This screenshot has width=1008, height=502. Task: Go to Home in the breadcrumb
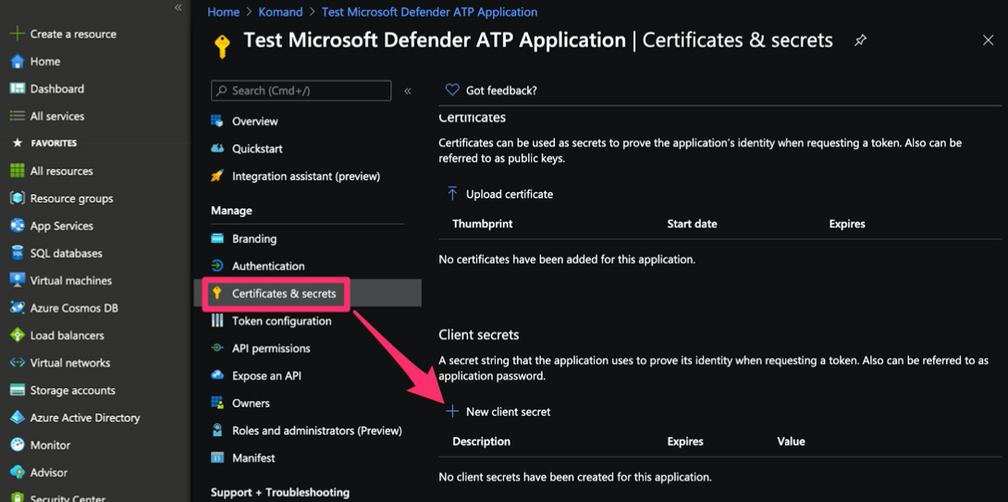pos(223,12)
